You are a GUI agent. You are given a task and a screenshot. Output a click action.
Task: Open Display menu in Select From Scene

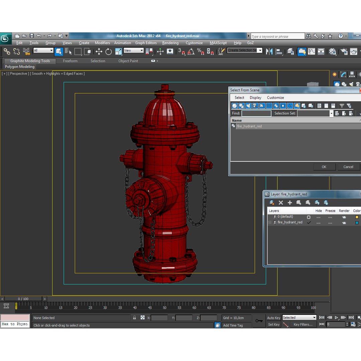point(255,98)
